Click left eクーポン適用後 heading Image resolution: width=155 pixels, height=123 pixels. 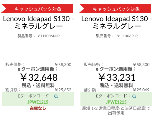pos(38,69)
